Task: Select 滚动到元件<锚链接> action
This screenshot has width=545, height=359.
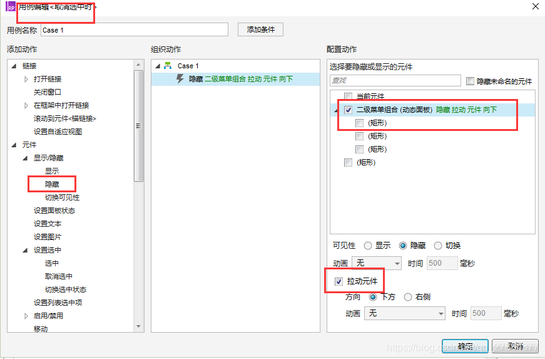Action: coord(64,118)
